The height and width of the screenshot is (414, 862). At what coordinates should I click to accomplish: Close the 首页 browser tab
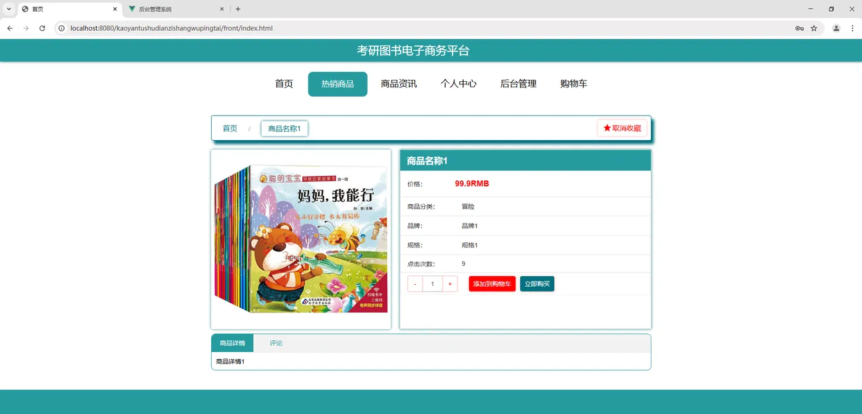(x=115, y=9)
